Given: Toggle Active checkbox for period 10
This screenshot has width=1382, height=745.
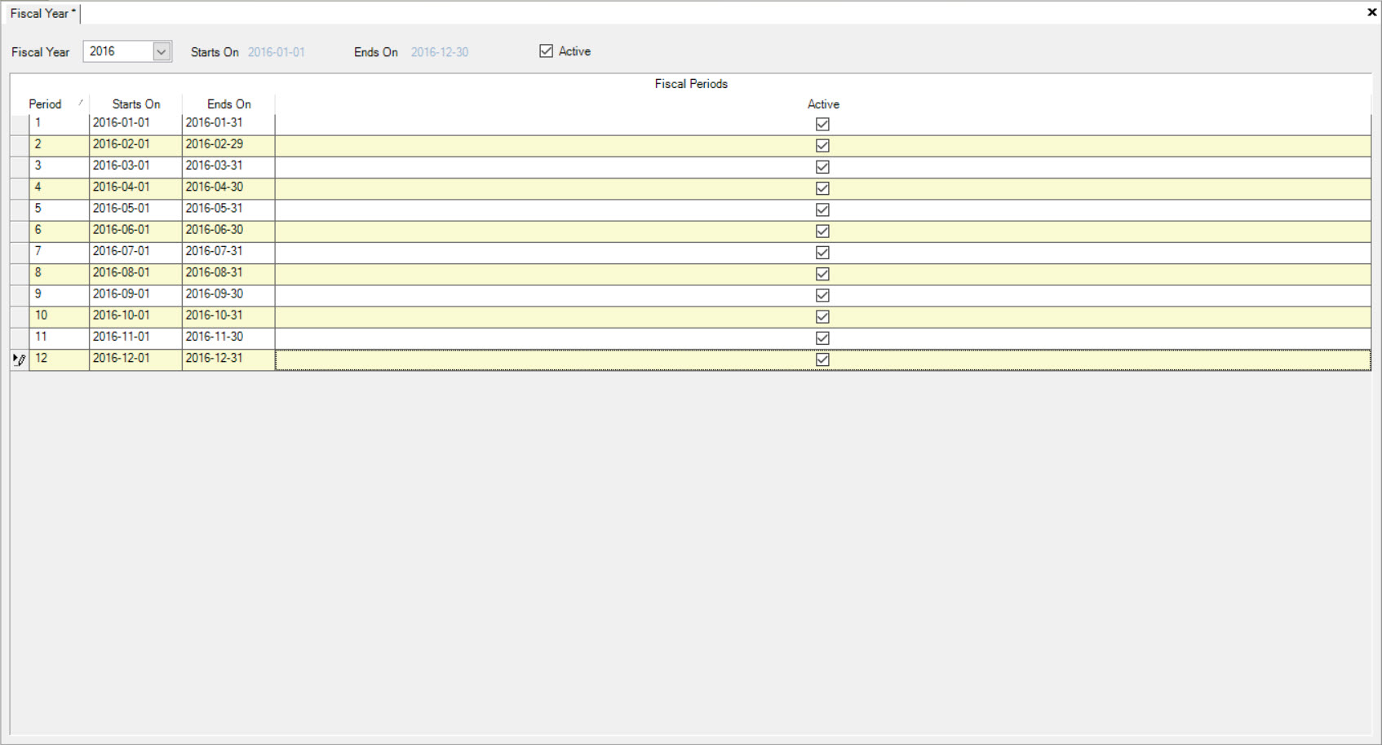Looking at the screenshot, I should click(x=822, y=316).
